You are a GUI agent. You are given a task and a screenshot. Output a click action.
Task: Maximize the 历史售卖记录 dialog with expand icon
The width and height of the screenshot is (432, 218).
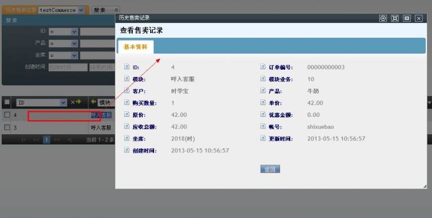click(x=395, y=18)
